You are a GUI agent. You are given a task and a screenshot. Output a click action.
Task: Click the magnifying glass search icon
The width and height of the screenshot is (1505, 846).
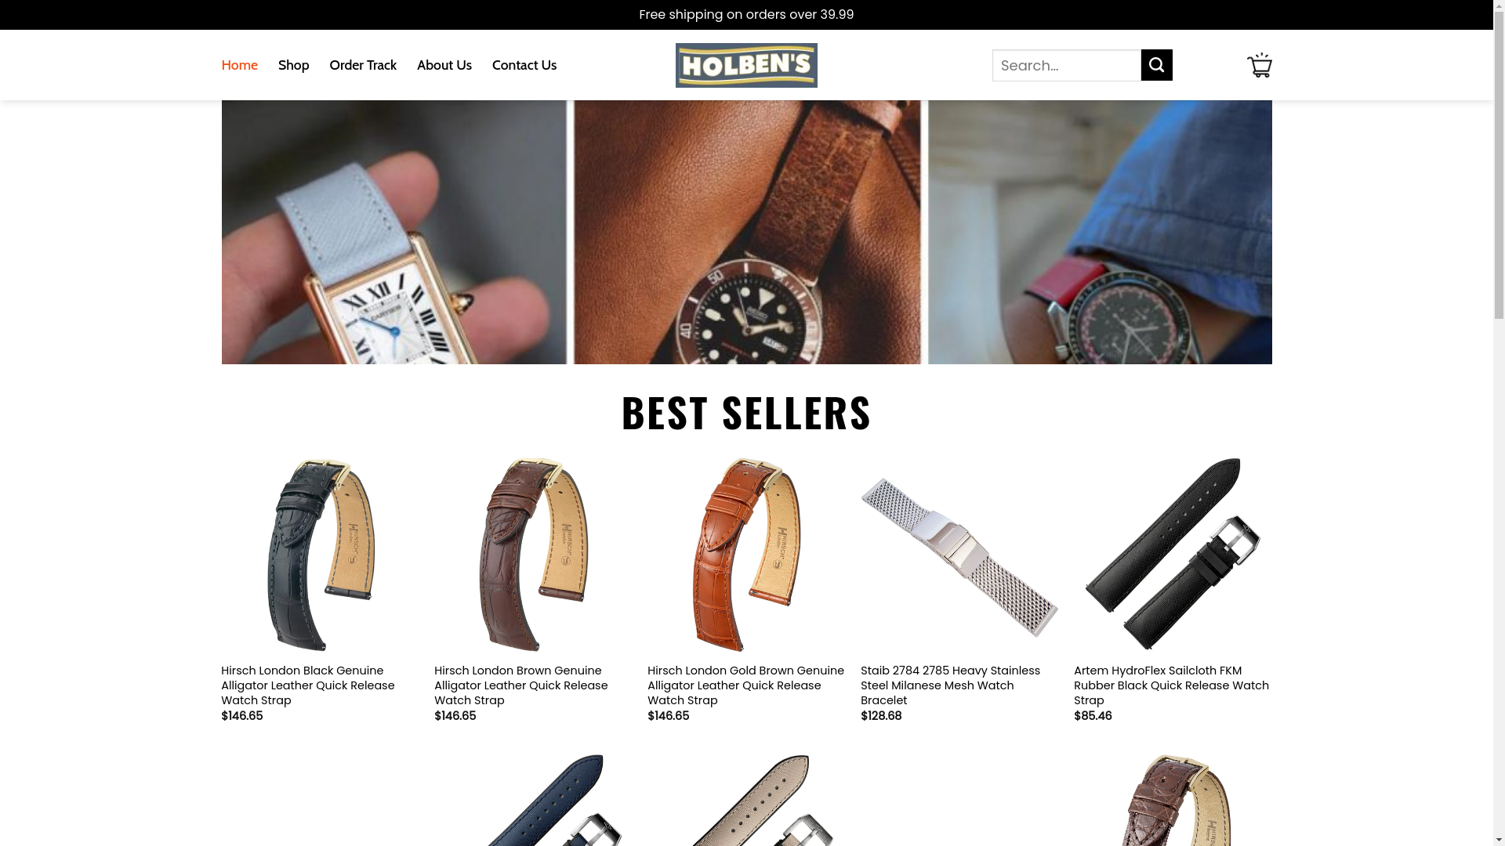click(x=1156, y=65)
